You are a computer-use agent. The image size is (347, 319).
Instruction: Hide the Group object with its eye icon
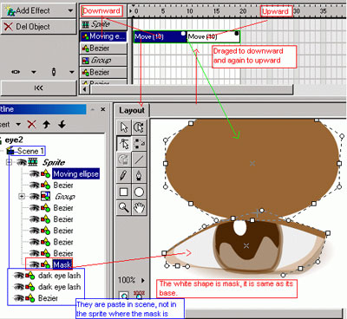coord(34,197)
